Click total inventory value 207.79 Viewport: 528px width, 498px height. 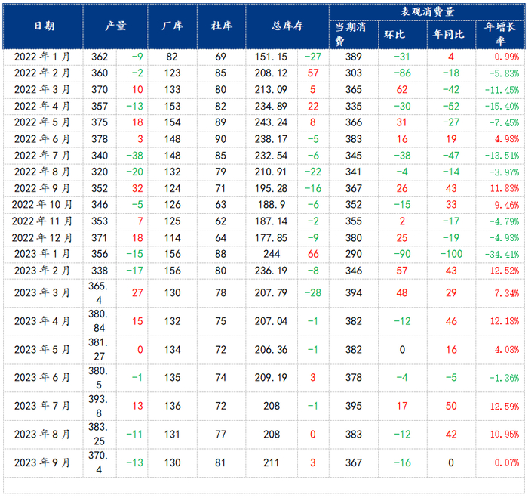click(271, 292)
